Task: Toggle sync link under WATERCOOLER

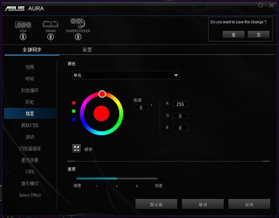Action: (x=78, y=37)
